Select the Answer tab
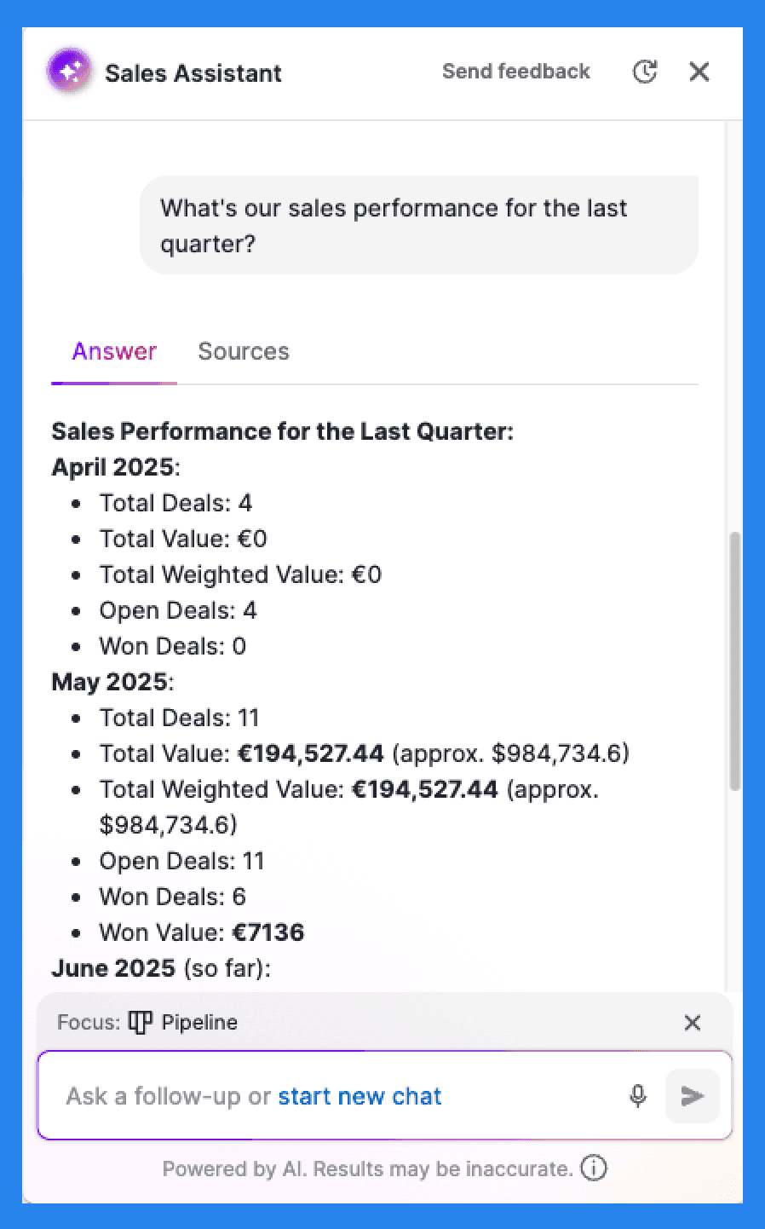765x1229 pixels. tap(114, 351)
